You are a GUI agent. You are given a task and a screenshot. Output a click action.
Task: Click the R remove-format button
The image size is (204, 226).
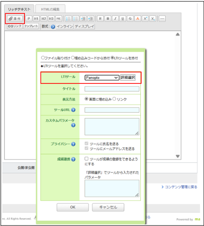(100, 18)
